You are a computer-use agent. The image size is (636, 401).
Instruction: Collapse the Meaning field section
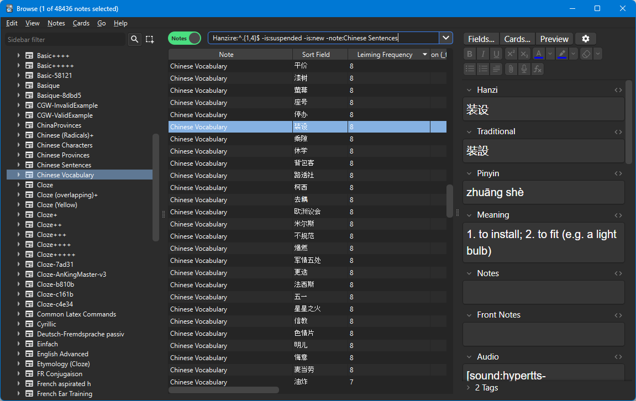coord(469,215)
